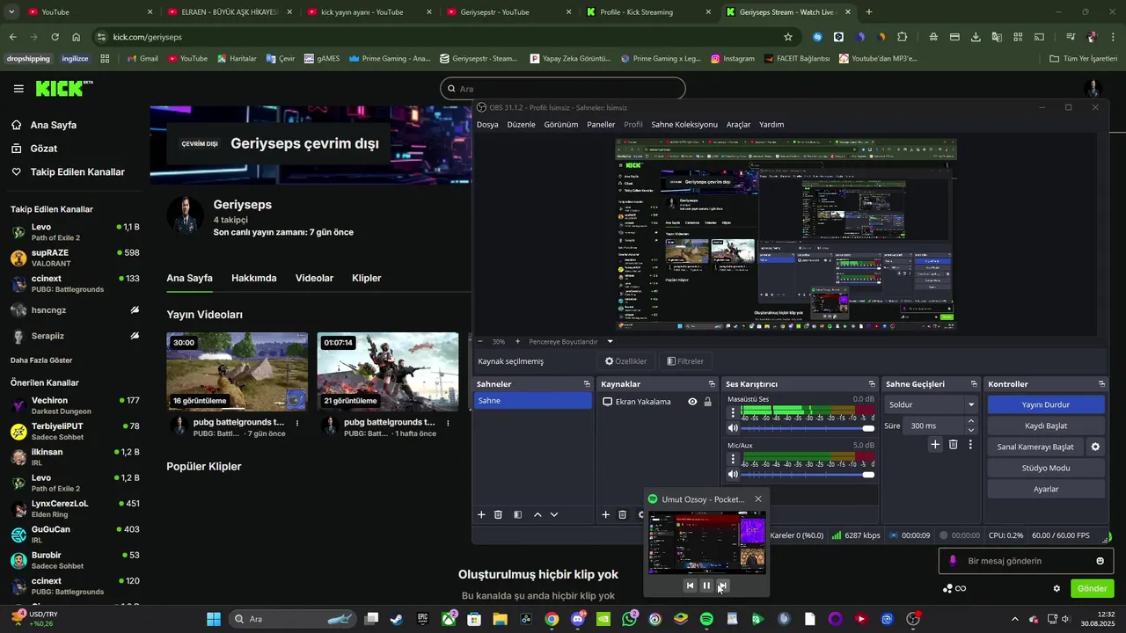Screen dimensions: 1126x633
Task: Remove selected source with trash icon
Action: [622, 514]
